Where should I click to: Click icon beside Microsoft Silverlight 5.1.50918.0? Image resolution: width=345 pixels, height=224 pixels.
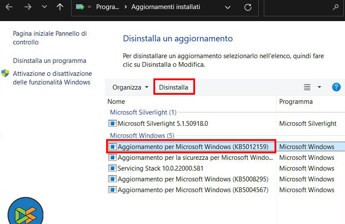[113, 123]
